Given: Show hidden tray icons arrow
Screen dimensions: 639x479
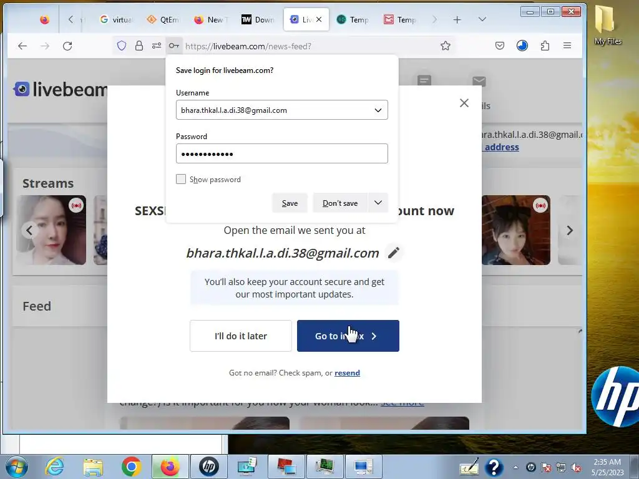Looking at the screenshot, I should click(516, 468).
